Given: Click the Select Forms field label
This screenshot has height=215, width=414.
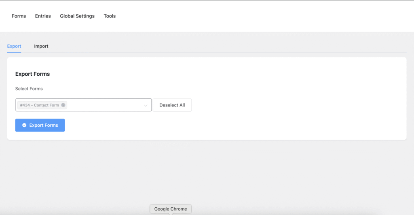Looking at the screenshot, I should [29, 89].
